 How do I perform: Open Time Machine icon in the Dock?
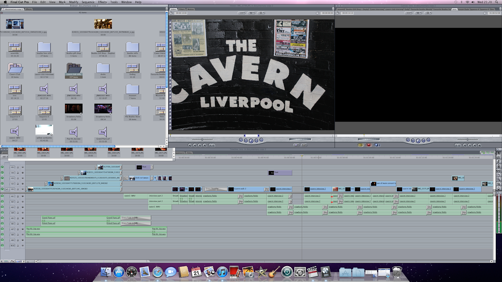(287, 272)
